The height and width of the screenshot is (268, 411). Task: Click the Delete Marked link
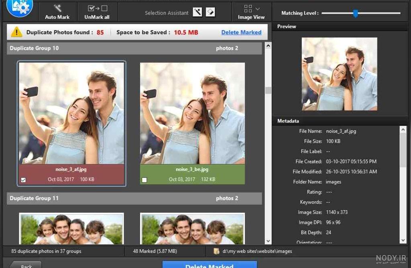click(x=241, y=32)
